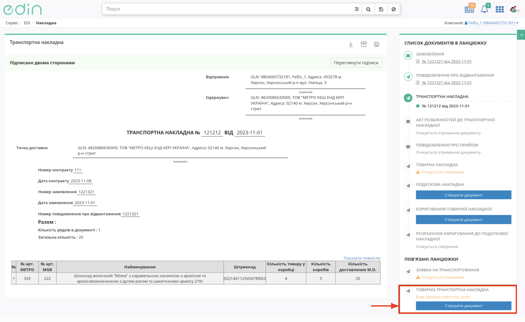Click the Транспортна накладна chain icon
525x322 pixels.
[408, 98]
